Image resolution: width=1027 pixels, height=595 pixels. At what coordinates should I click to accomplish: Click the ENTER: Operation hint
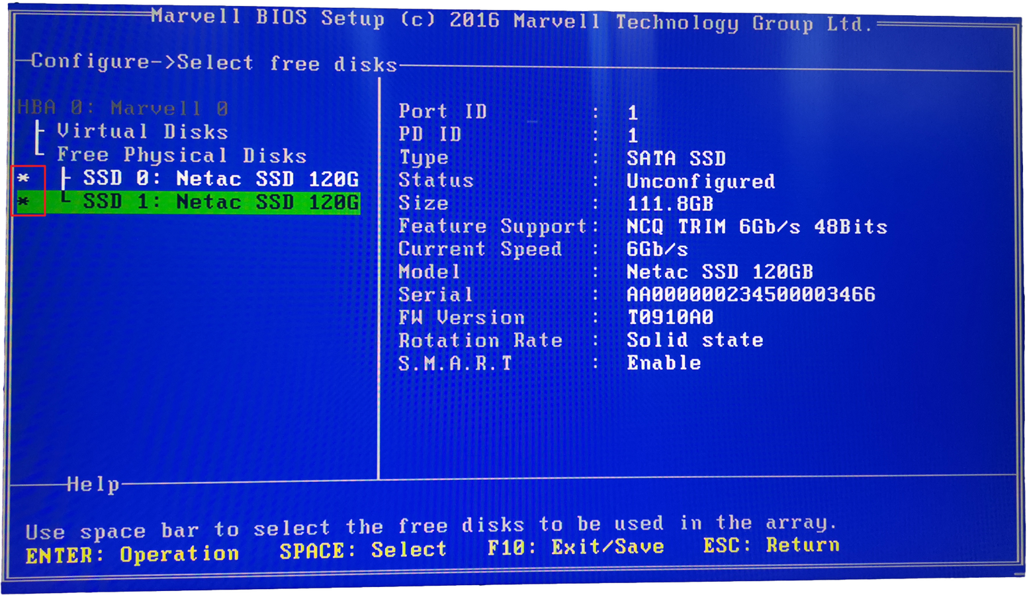pyautogui.click(x=132, y=554)
